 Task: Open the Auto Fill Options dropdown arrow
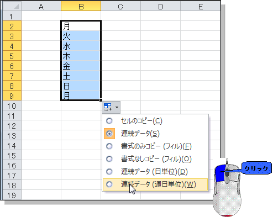click(117, 107)
